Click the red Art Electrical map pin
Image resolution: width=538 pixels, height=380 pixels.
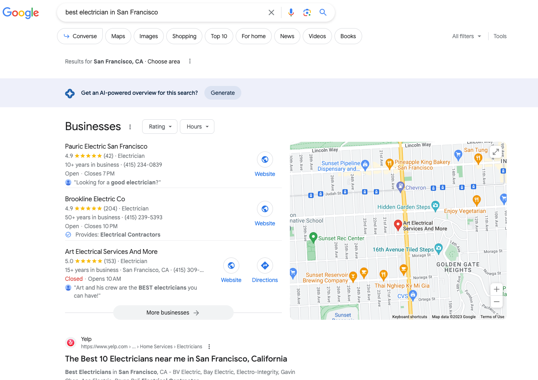(x=398, y=225)
